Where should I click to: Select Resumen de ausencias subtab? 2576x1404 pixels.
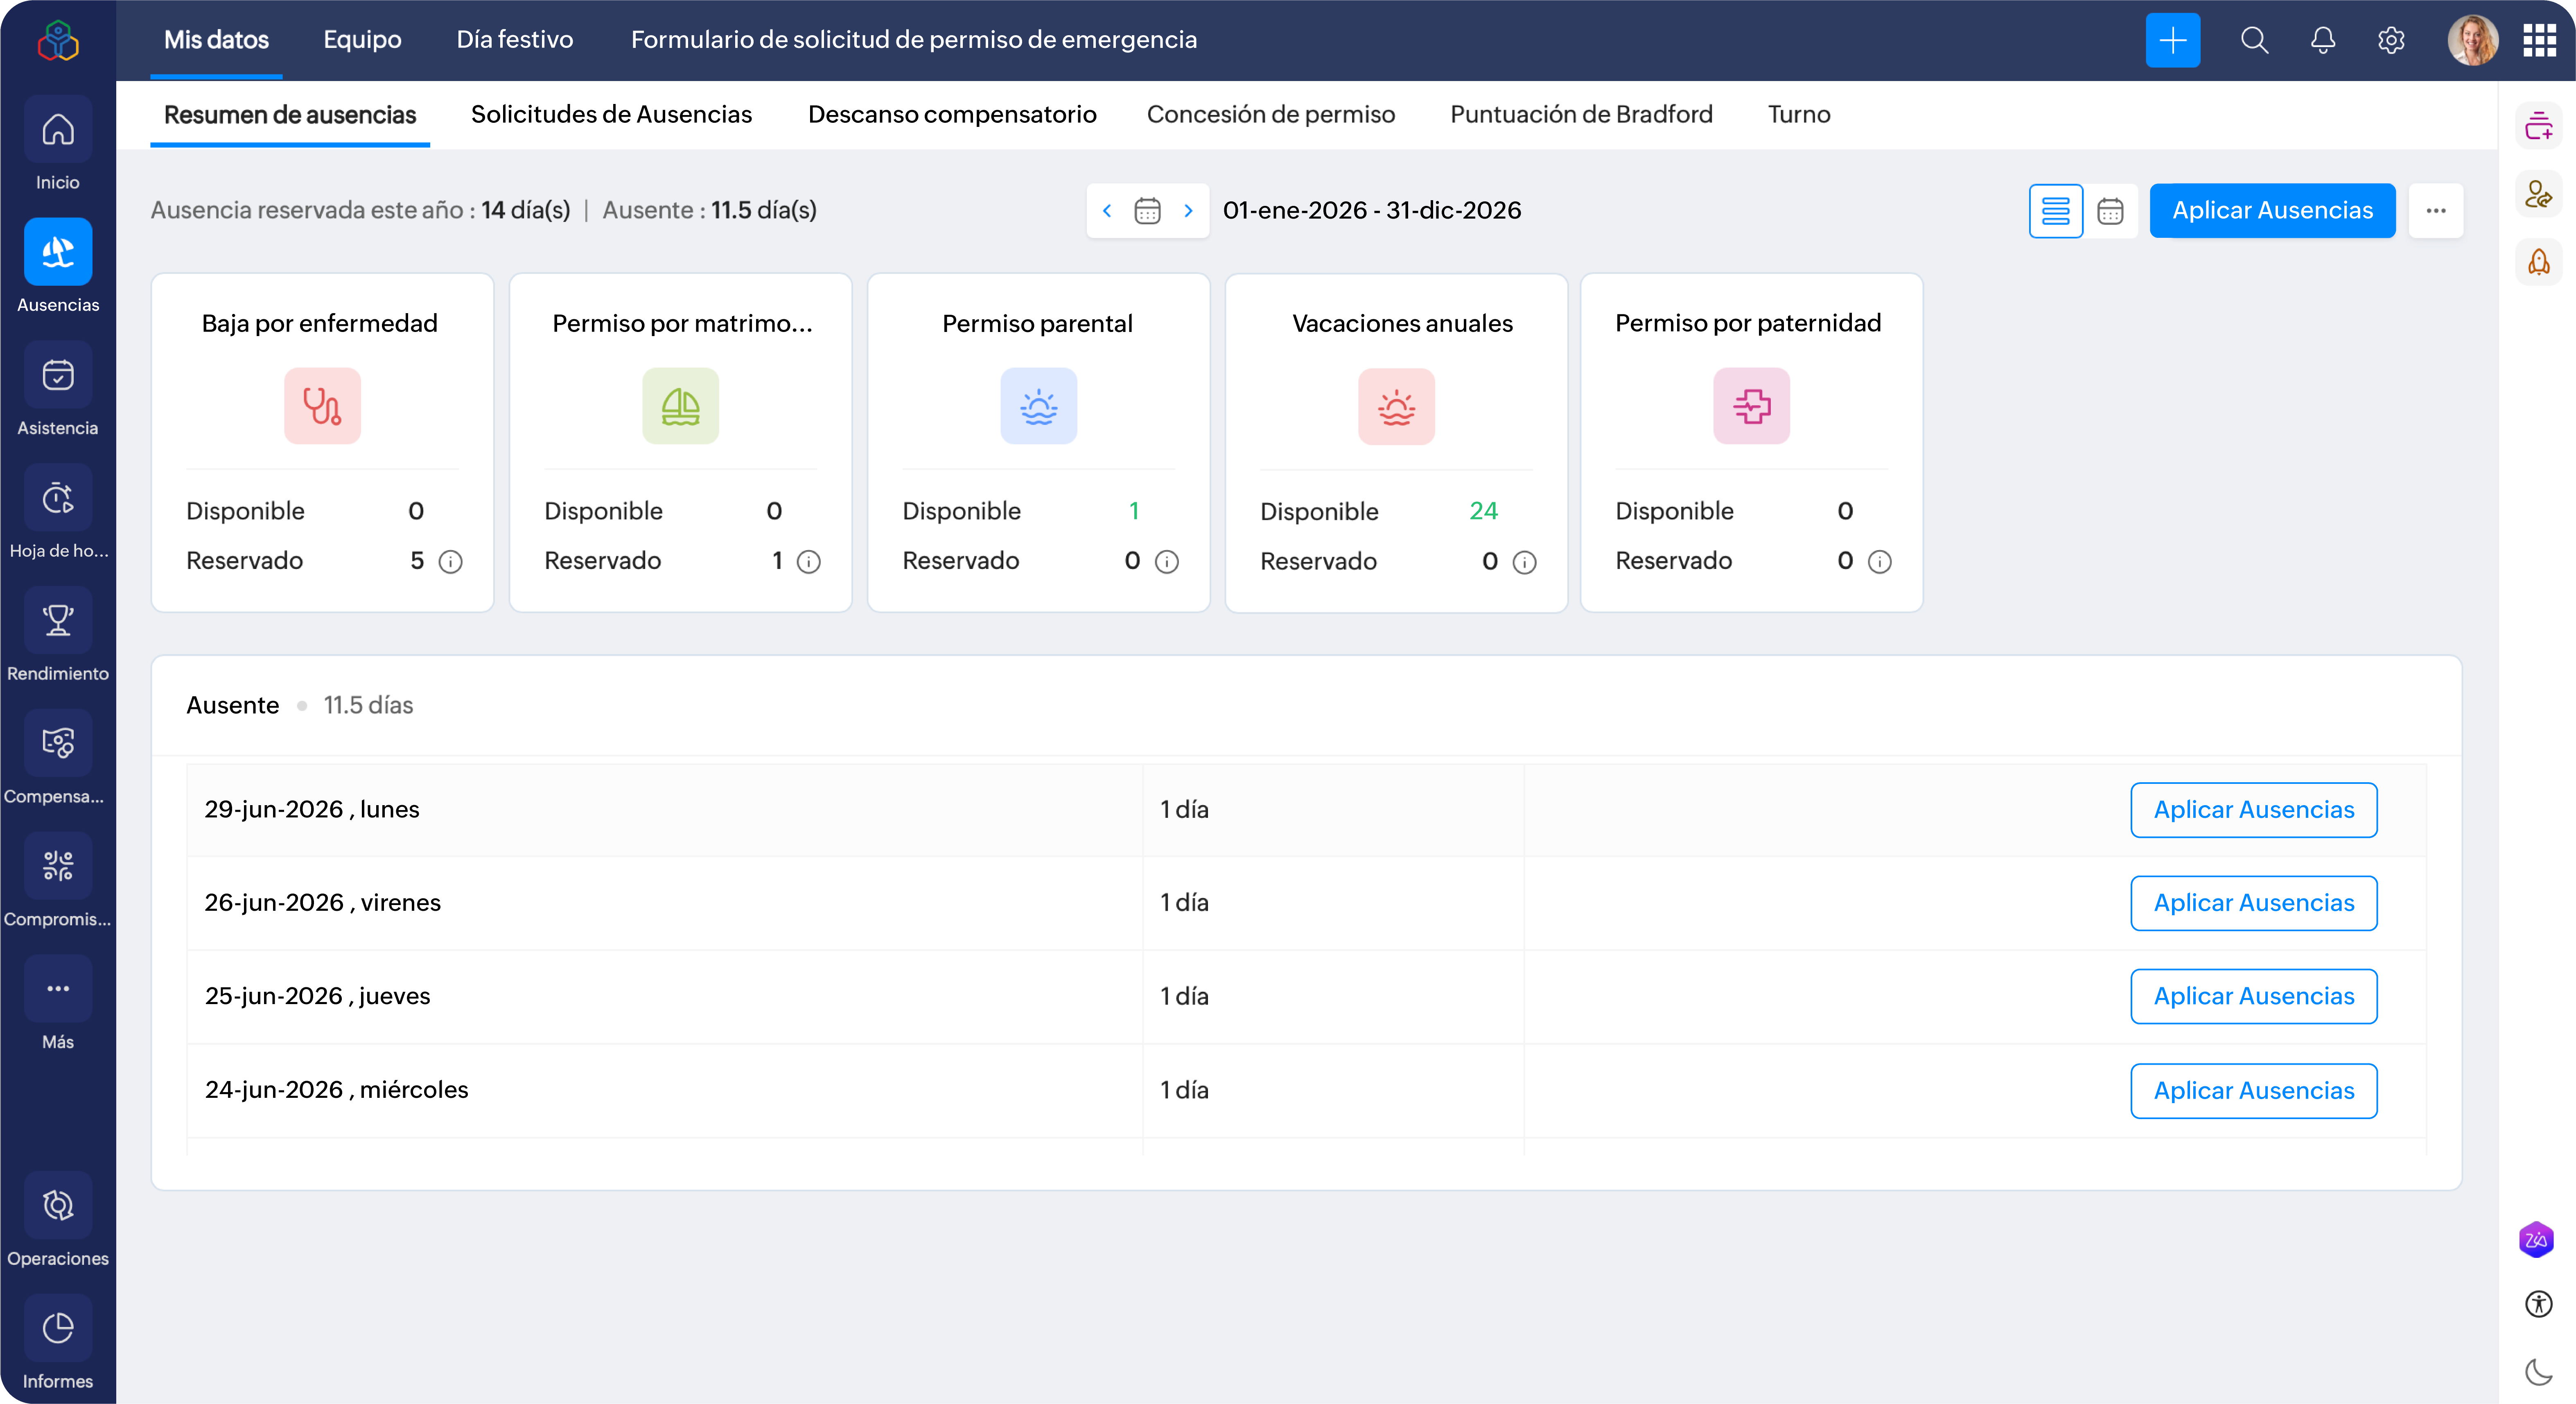pos(290,115)
